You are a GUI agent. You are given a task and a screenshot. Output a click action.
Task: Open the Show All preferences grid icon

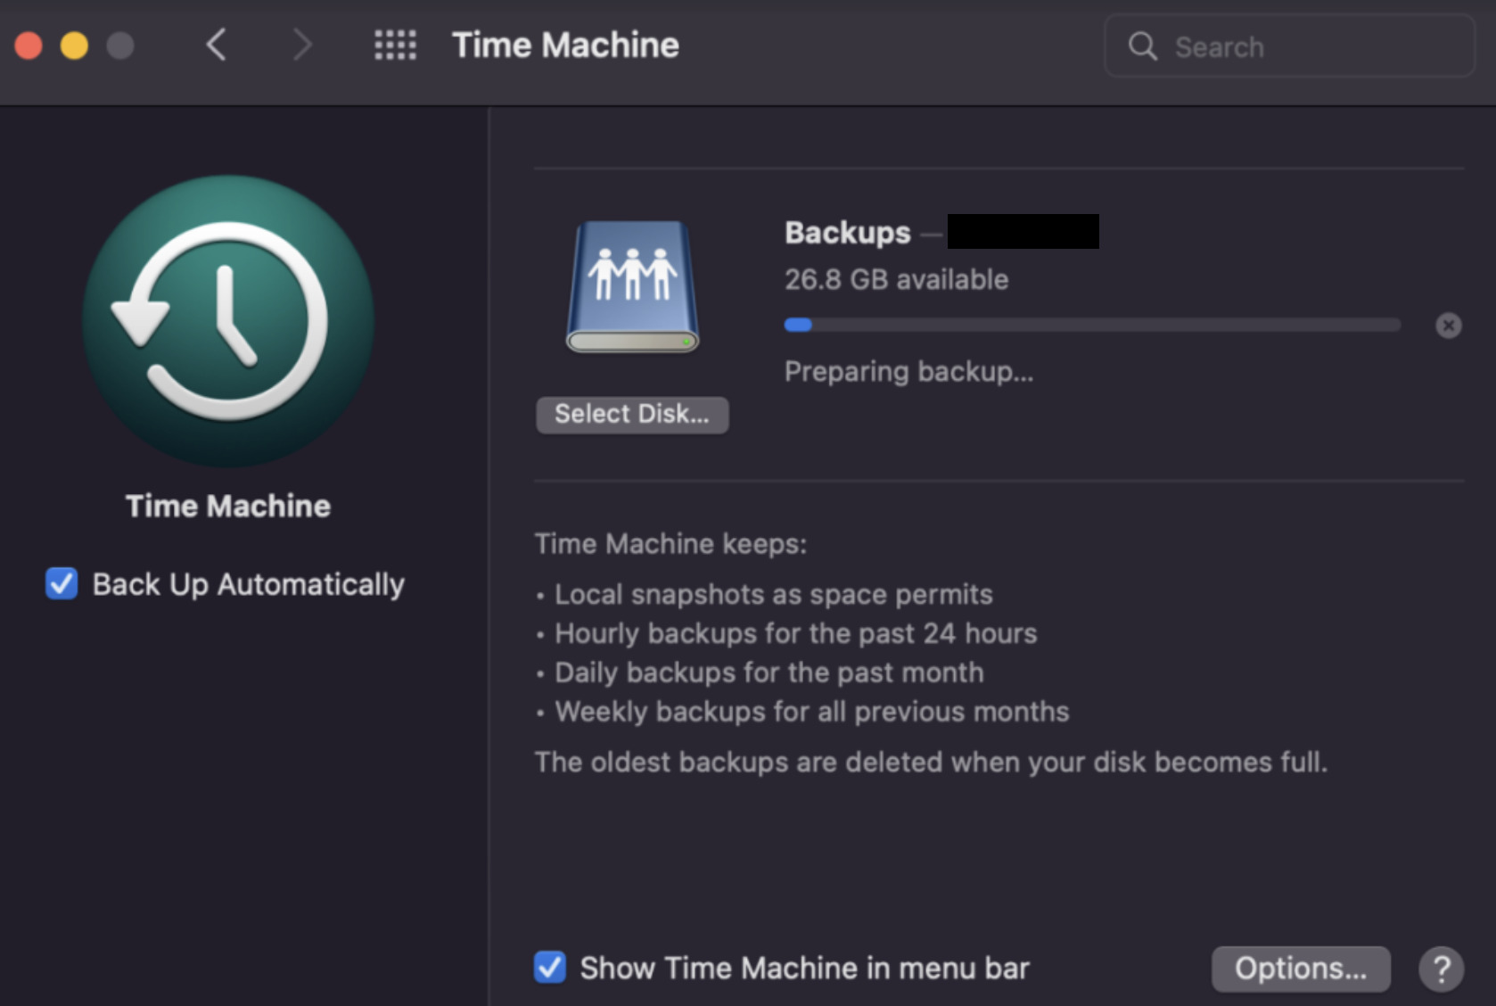395,45
